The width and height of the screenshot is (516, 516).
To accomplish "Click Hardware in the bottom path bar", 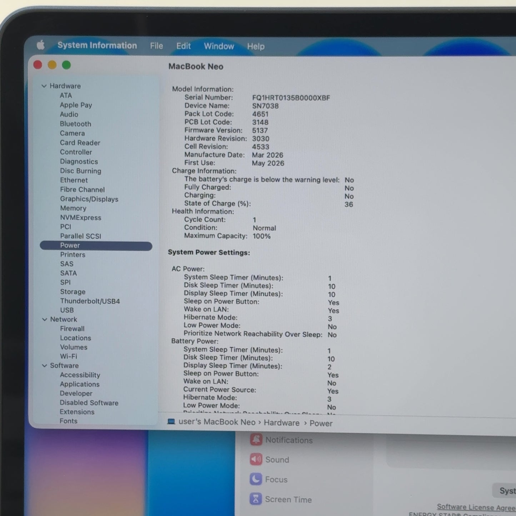I will [x=282, y=423].
